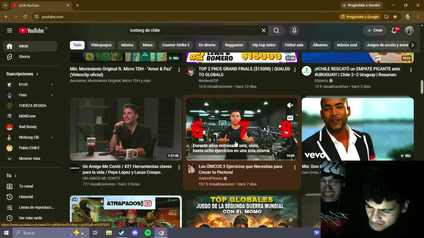Go back in Chrome
The image size is (424, 238).
[x=6, y=17]
